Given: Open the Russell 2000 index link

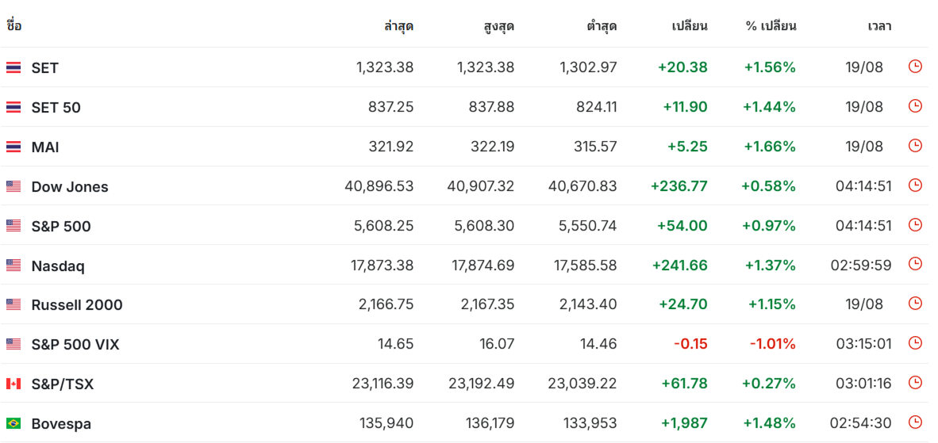Looking at the screenshot, I should coord(77,305).
